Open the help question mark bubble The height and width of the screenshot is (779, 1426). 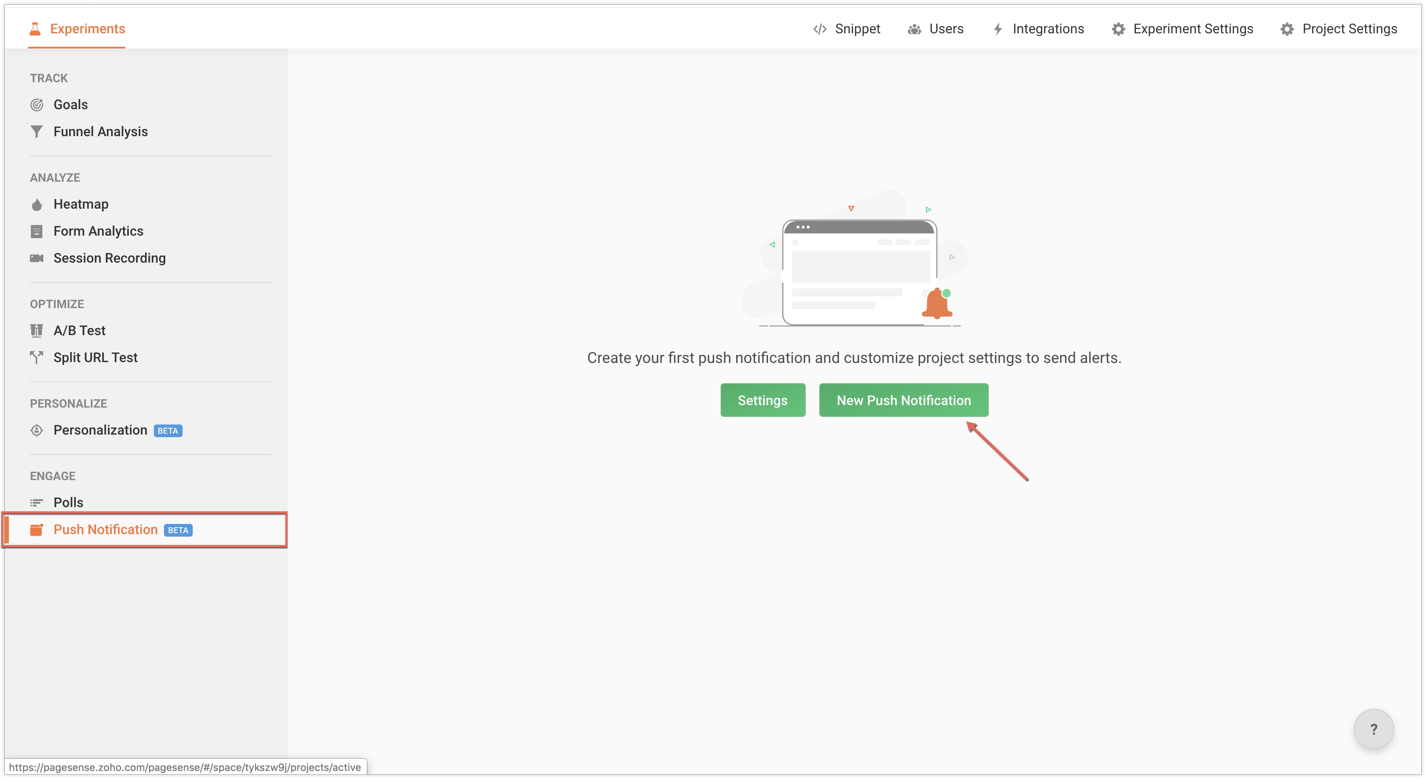[x=1373, y=729]
